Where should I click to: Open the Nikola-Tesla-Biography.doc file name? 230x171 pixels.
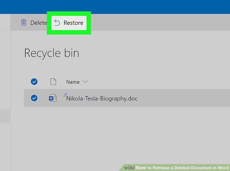click(x=102, y=99)
